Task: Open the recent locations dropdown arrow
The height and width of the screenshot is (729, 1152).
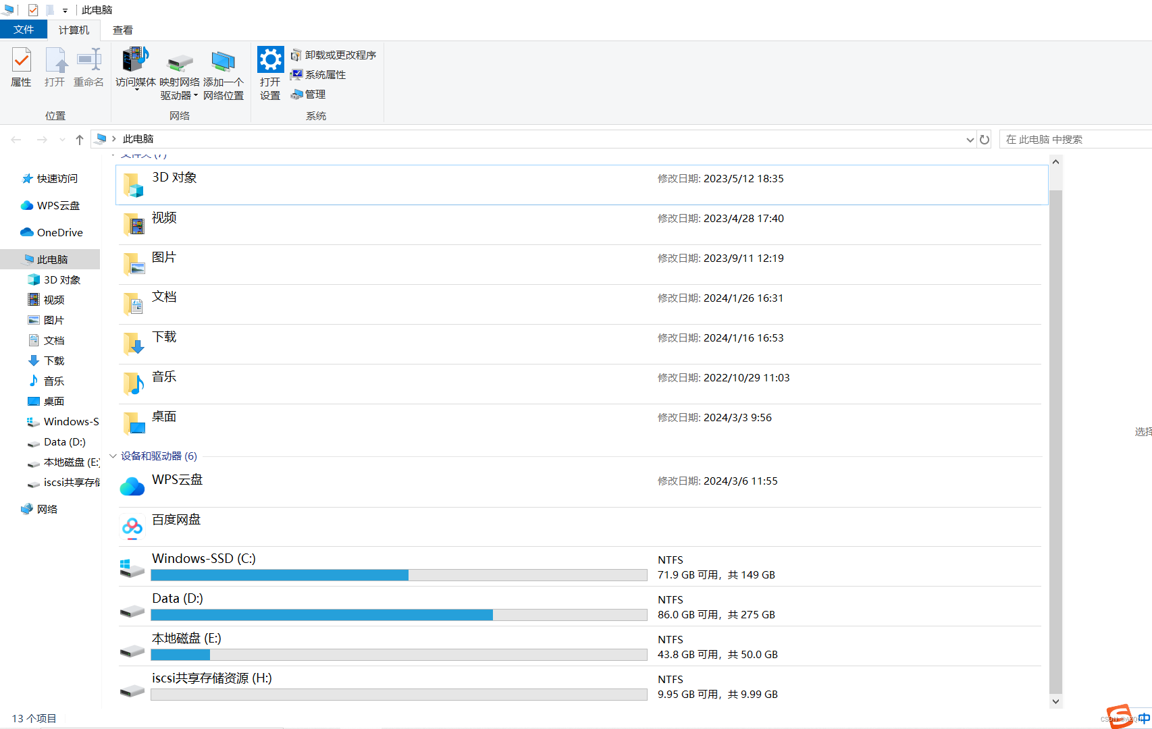Action: (62, 140)
